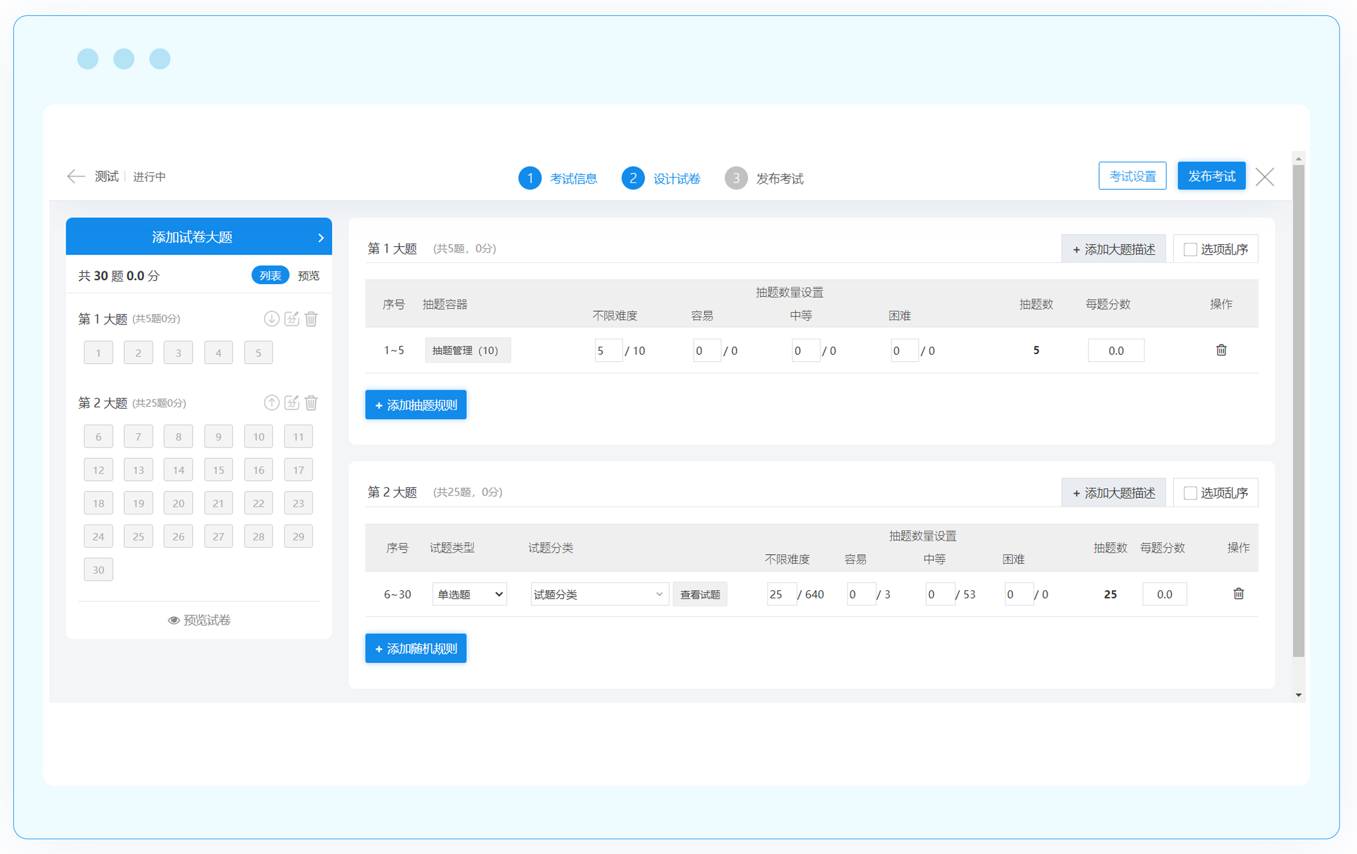Expand the 添加试卷大题 menu
Image resolution: width=1357 pixels, height=854 pixels.
click(x=198, y=237)
